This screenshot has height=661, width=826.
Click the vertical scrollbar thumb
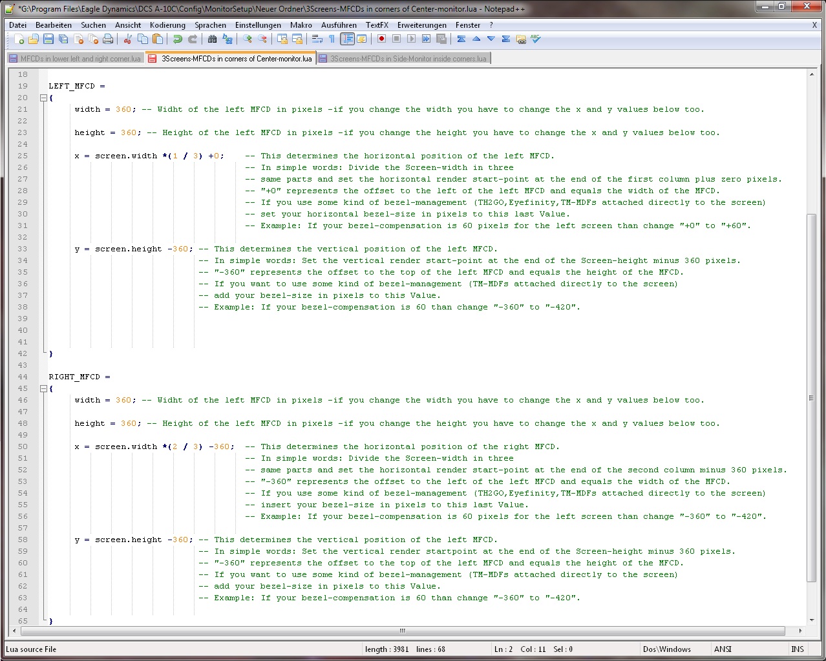(811, 397)
